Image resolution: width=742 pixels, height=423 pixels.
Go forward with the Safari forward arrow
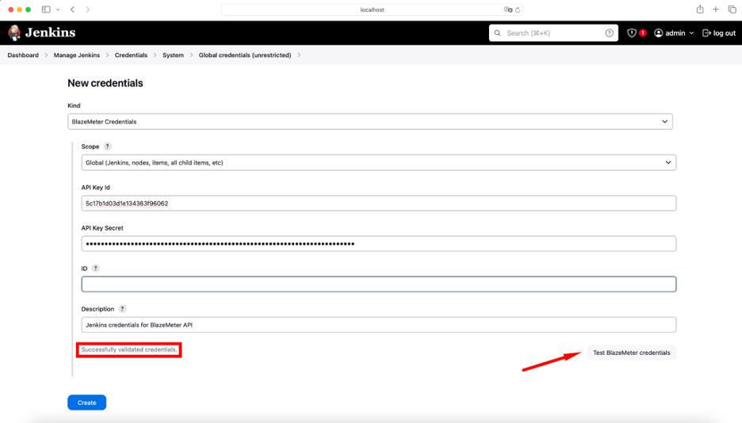(x=87, y=10)
